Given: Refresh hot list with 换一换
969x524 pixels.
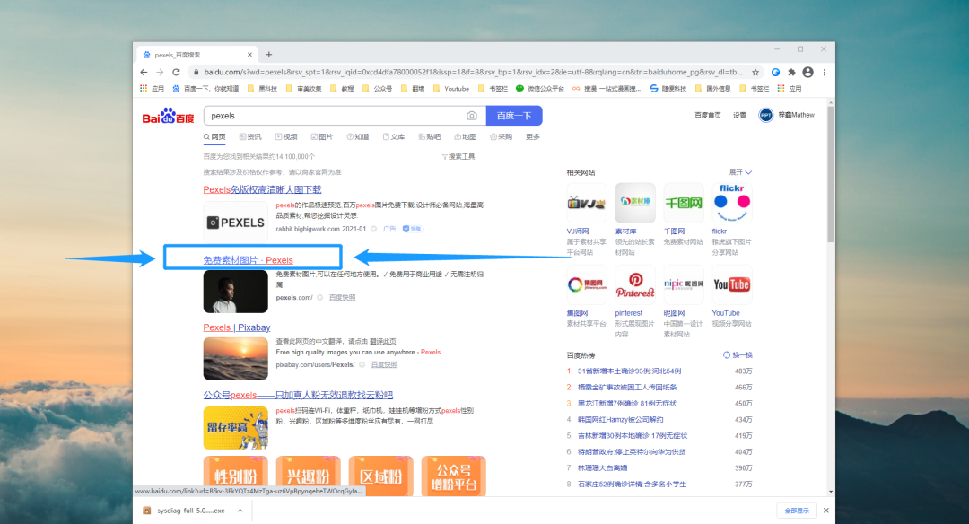Looking at the screenshot, I should click(x=738, y=355).
